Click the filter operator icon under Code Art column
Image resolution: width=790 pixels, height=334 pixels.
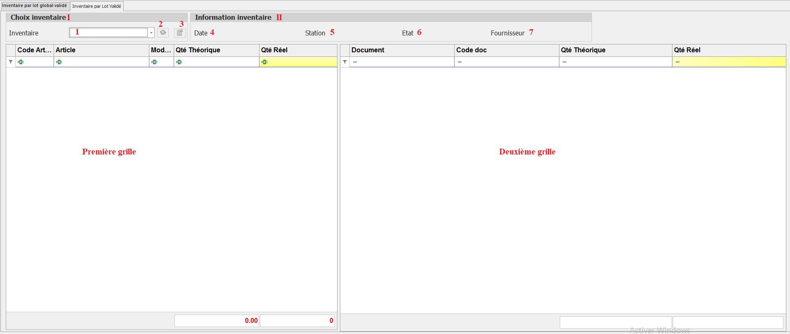coord(21,62)
